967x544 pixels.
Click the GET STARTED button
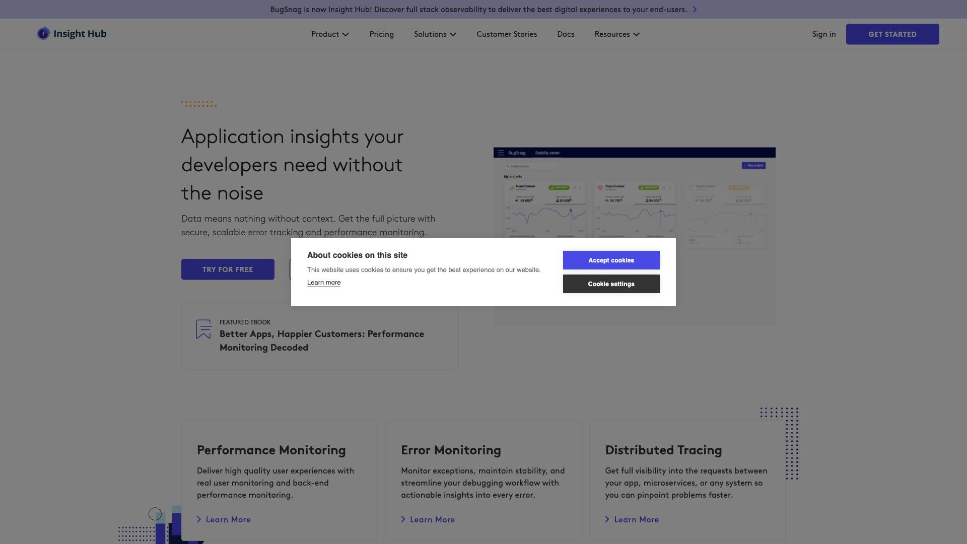892,34
